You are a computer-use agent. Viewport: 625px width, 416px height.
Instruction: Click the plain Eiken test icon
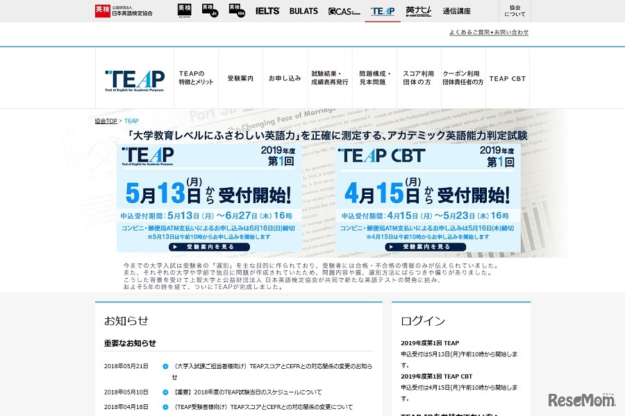pos(185,11)
